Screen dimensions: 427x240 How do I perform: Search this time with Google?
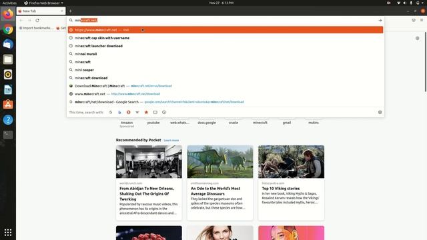111,112
